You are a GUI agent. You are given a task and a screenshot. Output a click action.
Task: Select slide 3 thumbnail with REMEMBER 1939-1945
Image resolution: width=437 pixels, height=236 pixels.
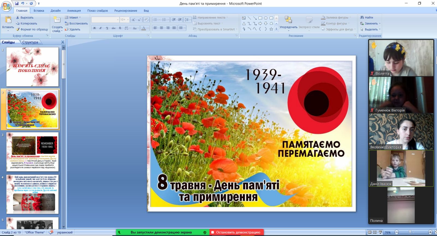click(x=33, y=152)
